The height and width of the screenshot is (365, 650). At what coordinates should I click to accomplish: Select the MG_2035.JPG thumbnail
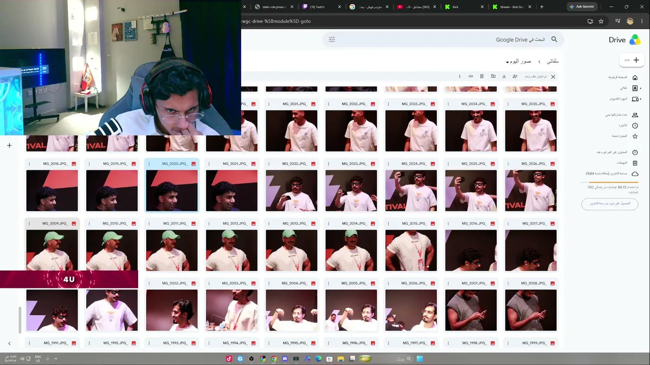click(x=531, y=131)
